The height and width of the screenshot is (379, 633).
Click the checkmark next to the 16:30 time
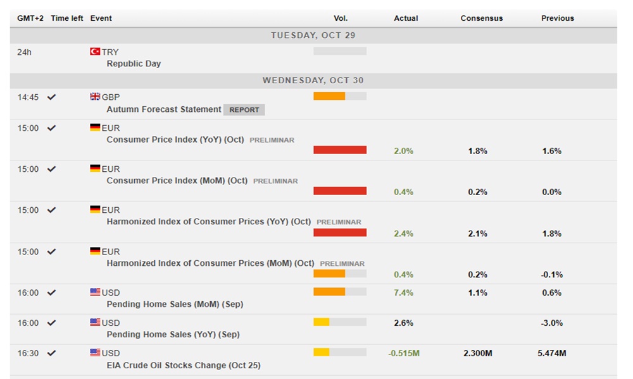point(52,353)
